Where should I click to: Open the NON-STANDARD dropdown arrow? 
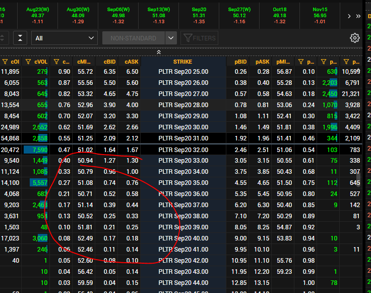pos(171,38)
